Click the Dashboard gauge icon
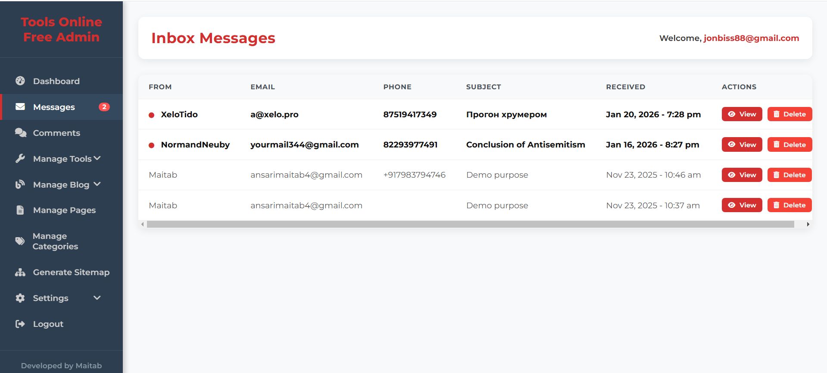This screenshot has width=827, height=373. [20, 81]
